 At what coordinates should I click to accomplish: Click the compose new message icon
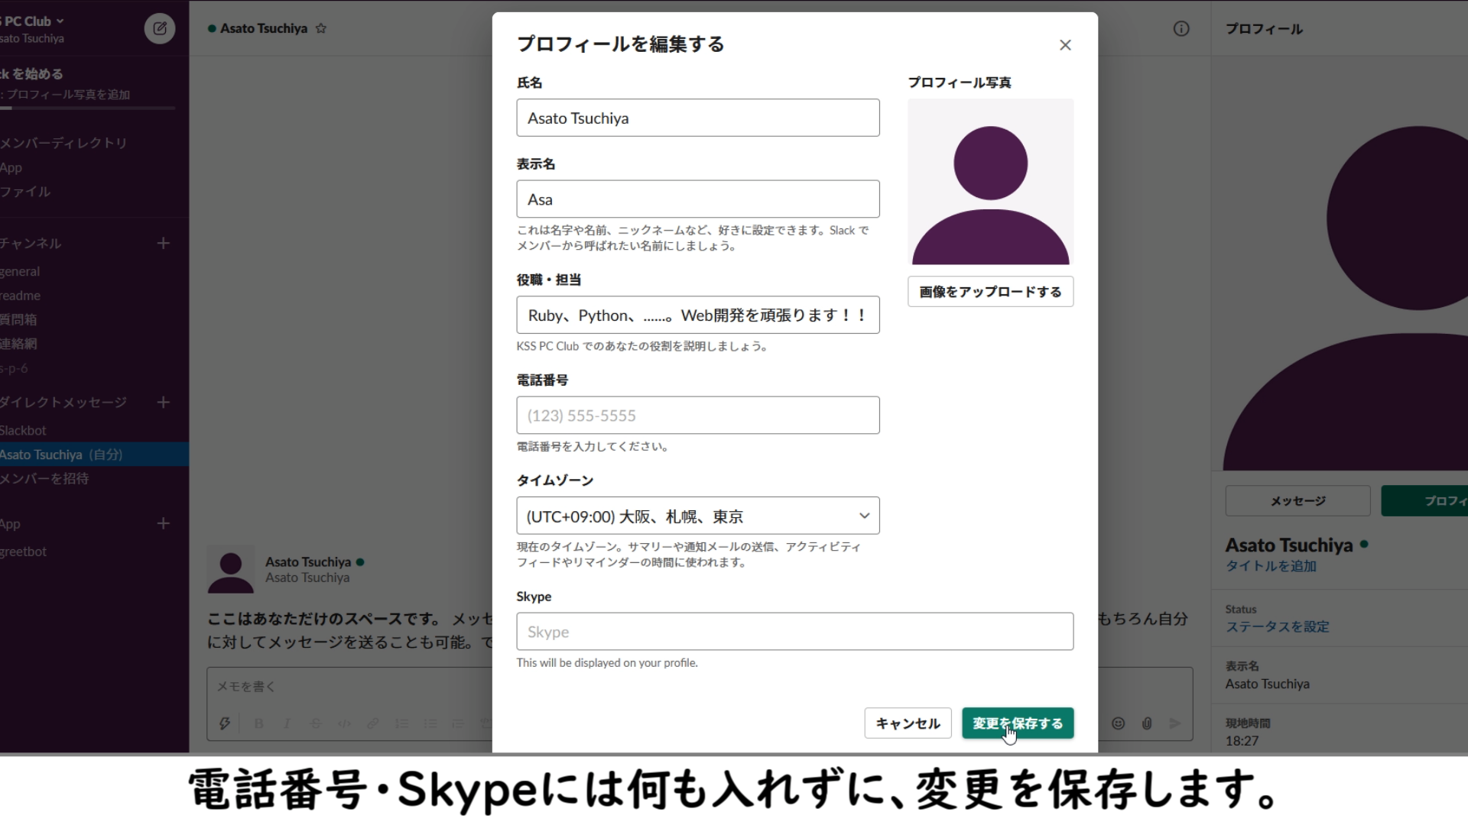point(160,29)
